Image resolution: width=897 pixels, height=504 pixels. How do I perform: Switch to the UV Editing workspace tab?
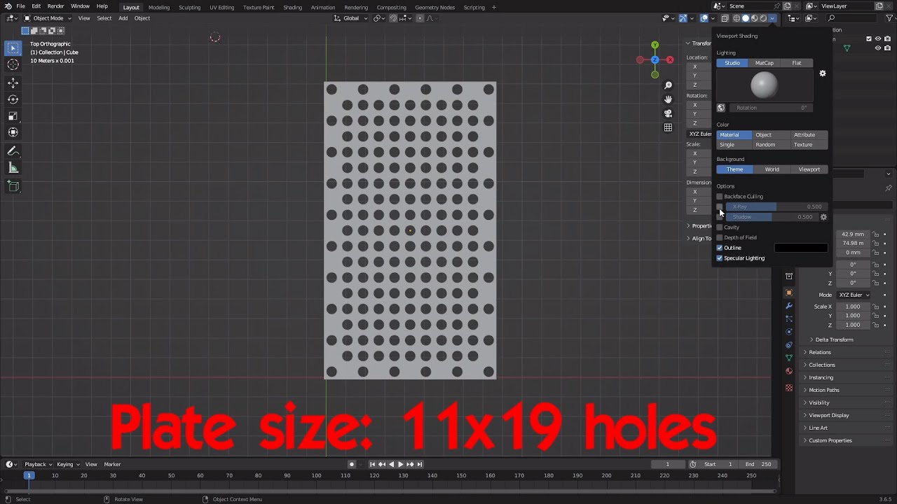221,7
